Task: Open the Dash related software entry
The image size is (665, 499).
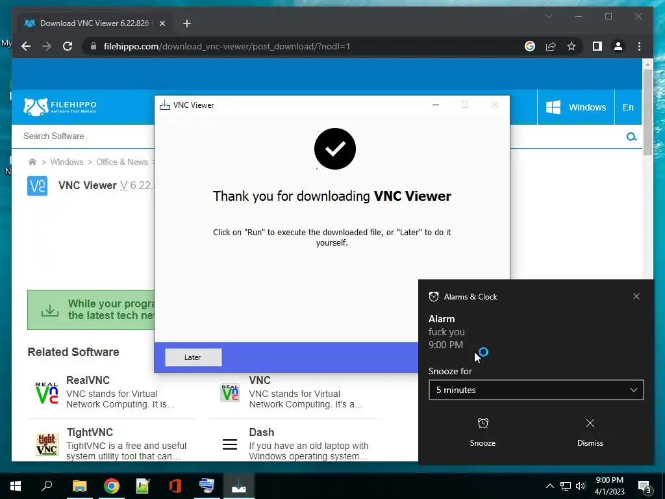Action: coord(262,432)
